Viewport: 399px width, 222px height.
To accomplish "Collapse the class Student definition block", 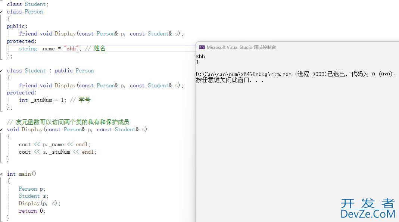I will pyautogui.click(x=1, y=71).
